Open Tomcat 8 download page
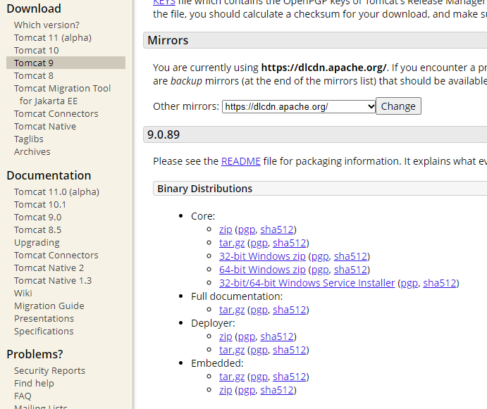This screenshot has height=409, width=487. [x=34, y=76]
